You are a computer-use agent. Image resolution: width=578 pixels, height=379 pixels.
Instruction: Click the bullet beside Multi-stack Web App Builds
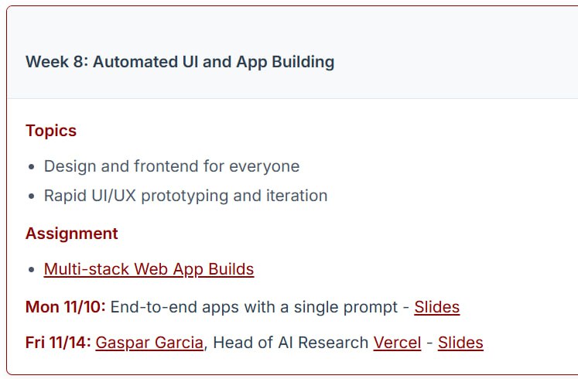point(31,270)
